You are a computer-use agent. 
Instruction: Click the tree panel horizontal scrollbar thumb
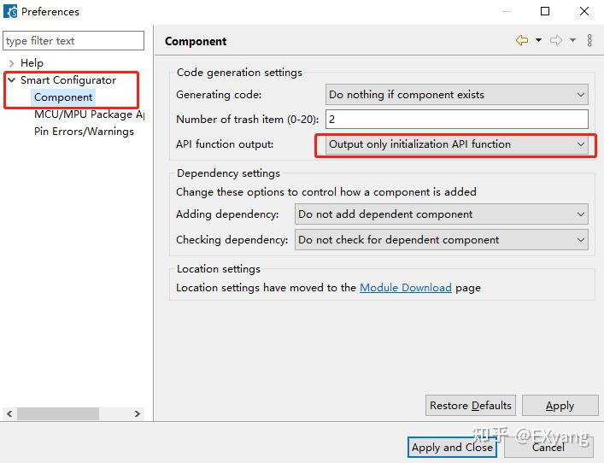pyautogui.click(x=58, y=414)
